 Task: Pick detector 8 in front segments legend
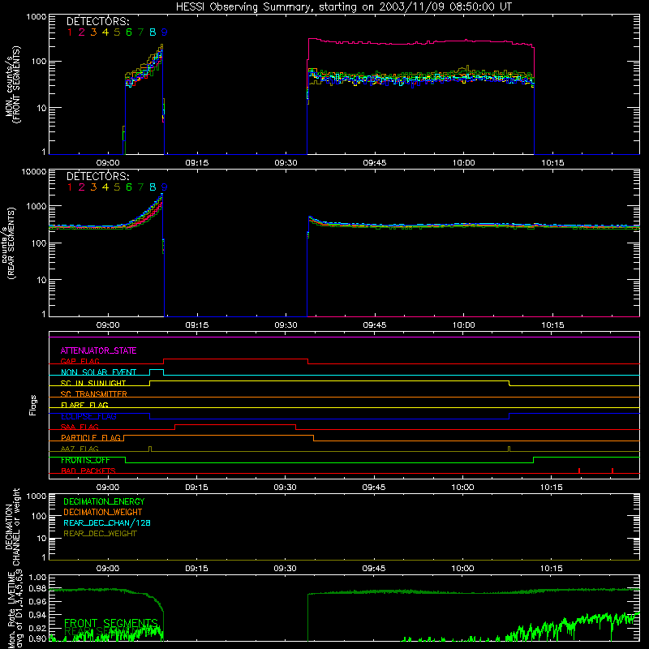(153, 32)
